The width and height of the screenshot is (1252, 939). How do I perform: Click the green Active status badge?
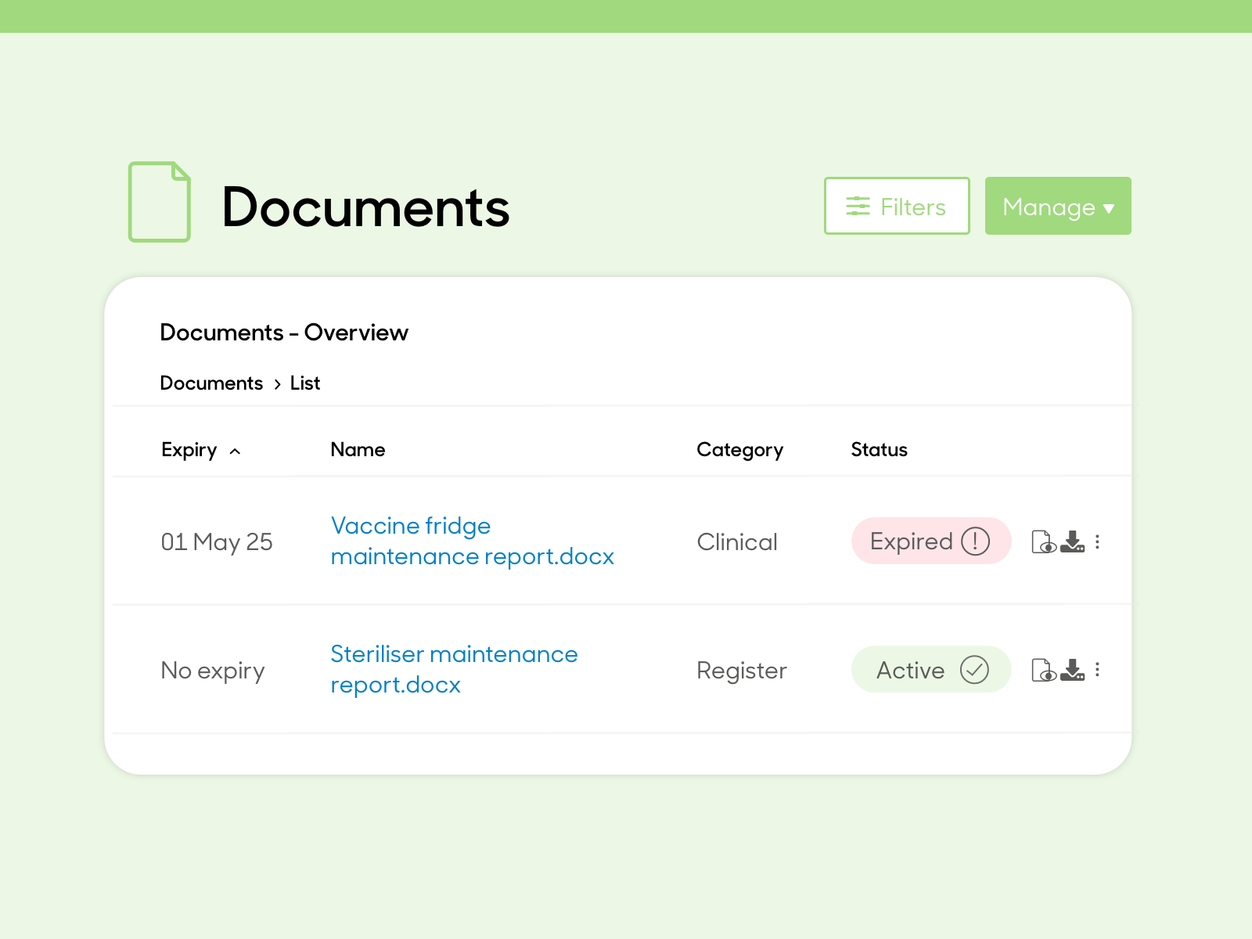coord(930,669)
